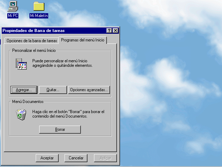Click the 'Menú Documentos' group label

click(x=28, y=102)
